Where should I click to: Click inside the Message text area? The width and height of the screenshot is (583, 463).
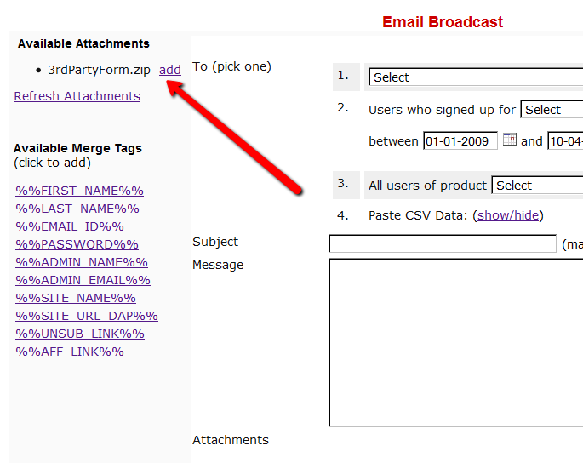click(455, 342)
